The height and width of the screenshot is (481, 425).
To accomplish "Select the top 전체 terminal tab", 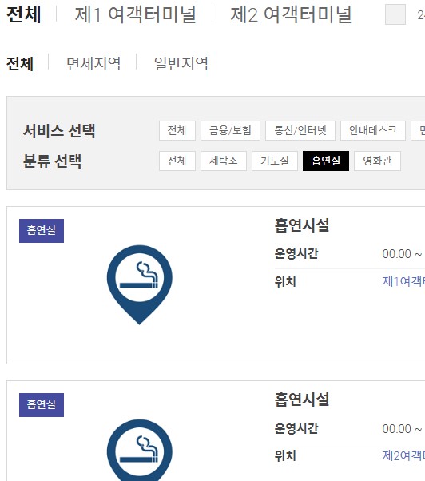I will (x=24, y=14).
